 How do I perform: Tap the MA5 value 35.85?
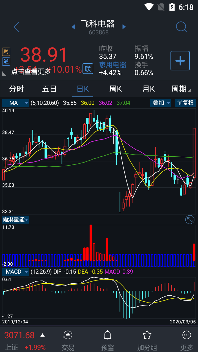(x=70, y=103)
